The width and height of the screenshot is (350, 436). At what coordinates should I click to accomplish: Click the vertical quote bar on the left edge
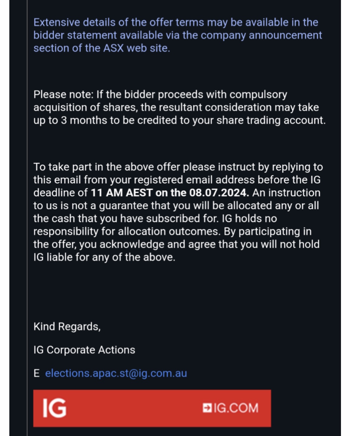(x=27, y=218)
